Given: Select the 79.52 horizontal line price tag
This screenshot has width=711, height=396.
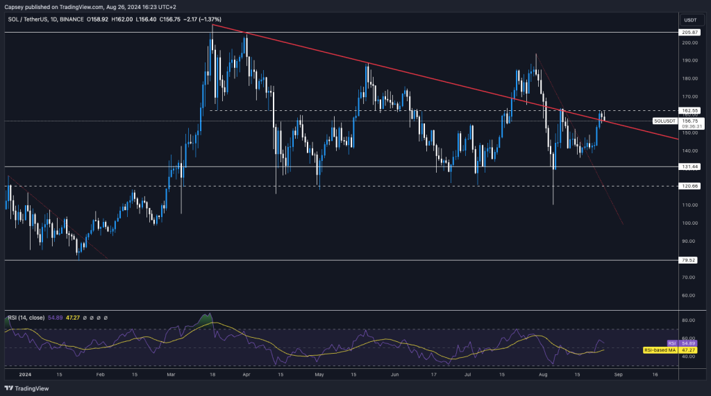Looking at the screenshot, I should click(x=689, y=260).
